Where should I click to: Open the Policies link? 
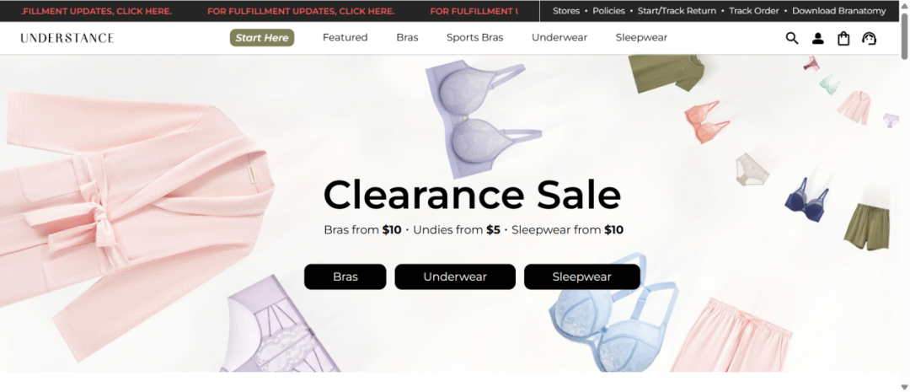[609, 11]
